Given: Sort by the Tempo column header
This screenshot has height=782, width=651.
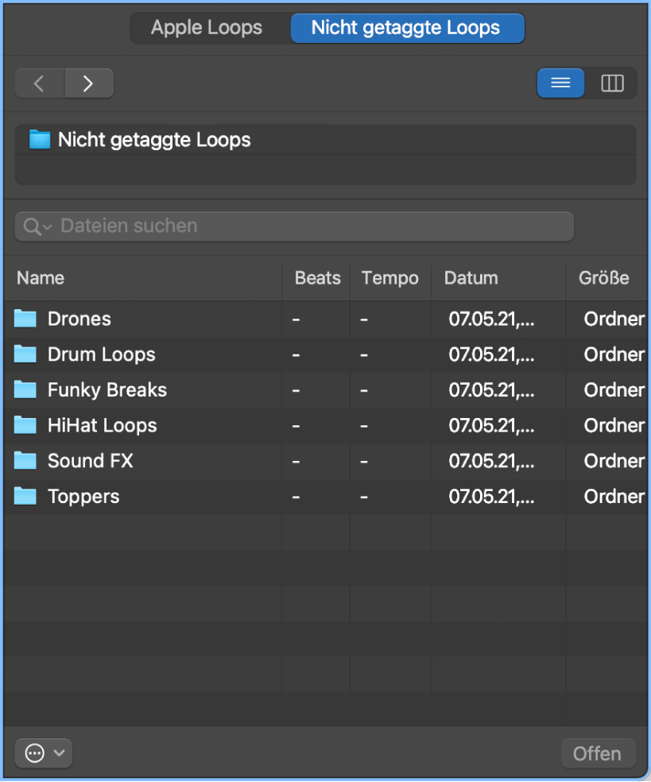Looking at the screenshot, I should click(x=389, y=278).
